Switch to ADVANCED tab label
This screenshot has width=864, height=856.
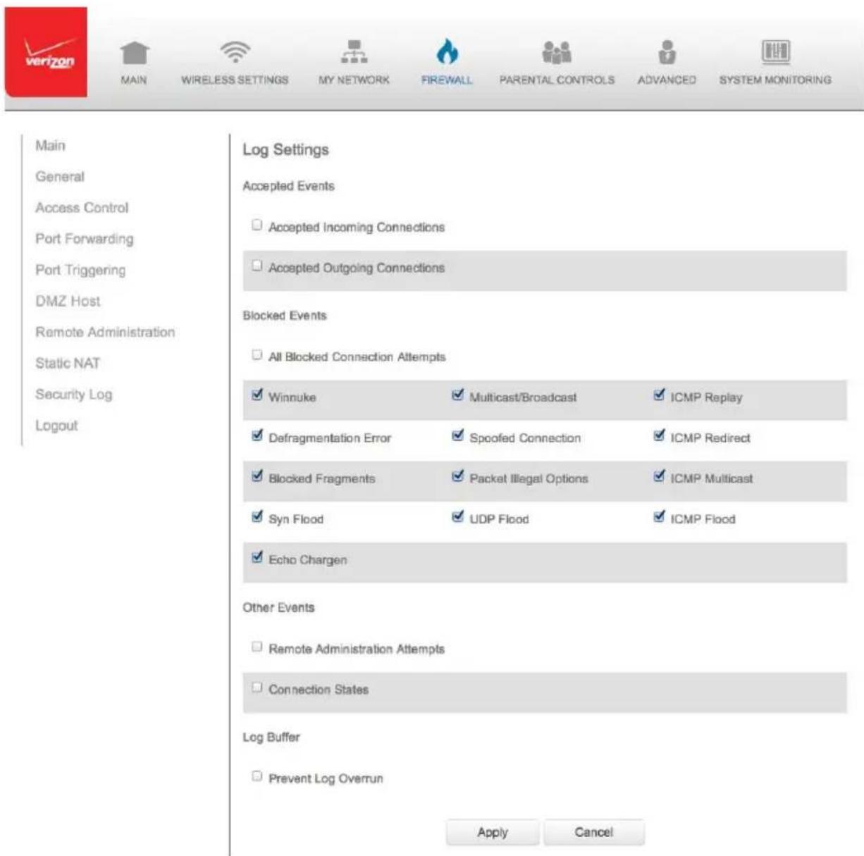667,80
